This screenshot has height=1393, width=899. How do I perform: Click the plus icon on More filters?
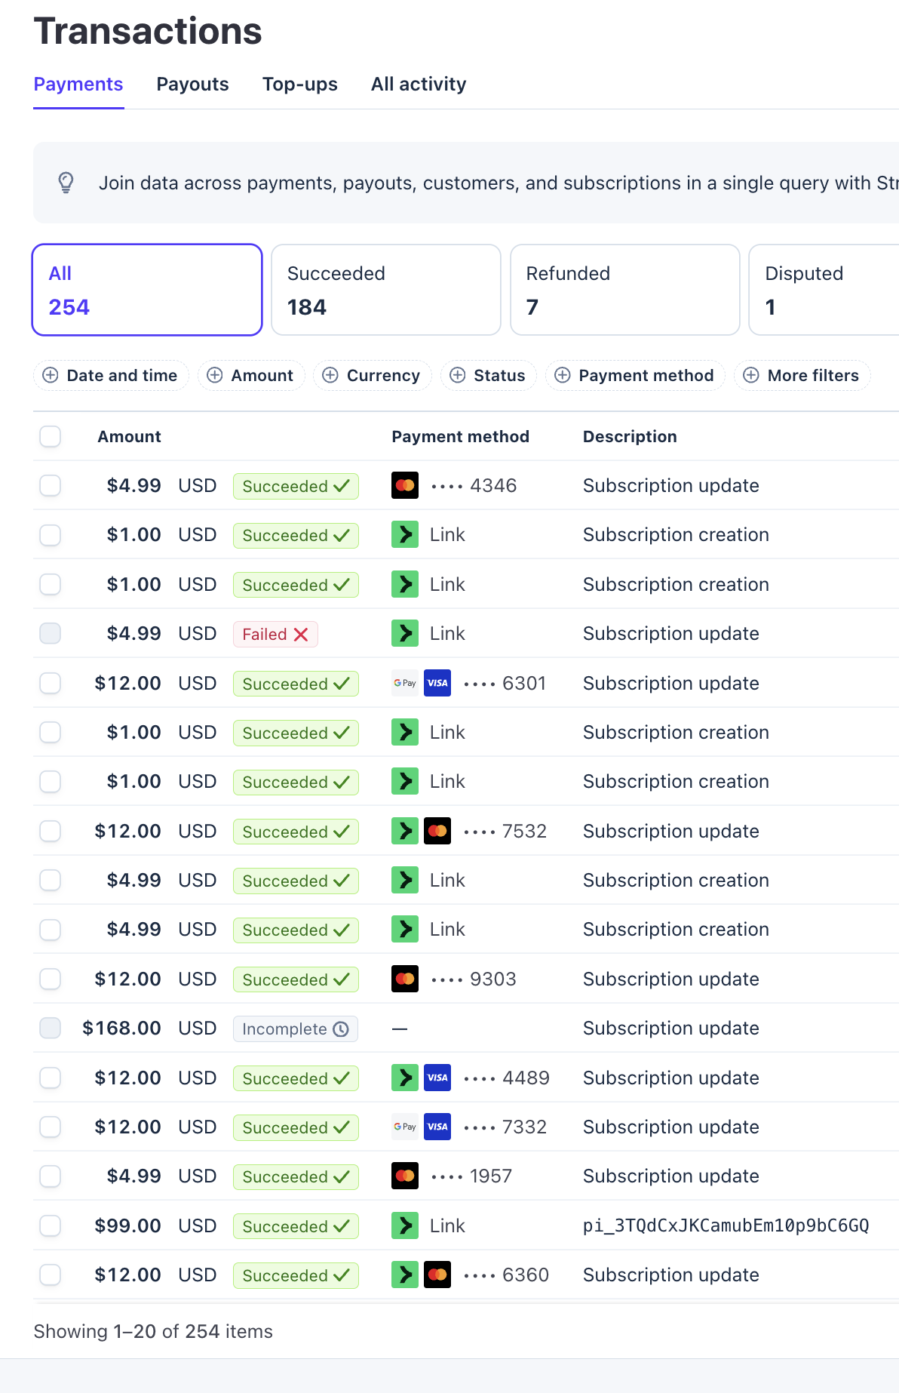coord(751,375)
